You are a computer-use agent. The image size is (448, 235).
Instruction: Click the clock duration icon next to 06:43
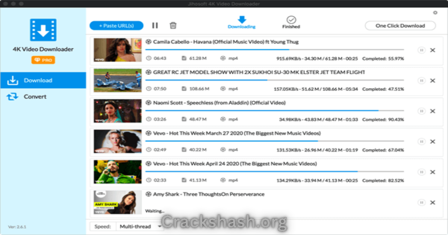(149, 59)
